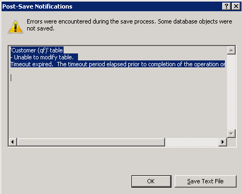Screen dimensions: 242x194
Task: Click the 'Timeout expired' message line
Action: tap(118, 64)
